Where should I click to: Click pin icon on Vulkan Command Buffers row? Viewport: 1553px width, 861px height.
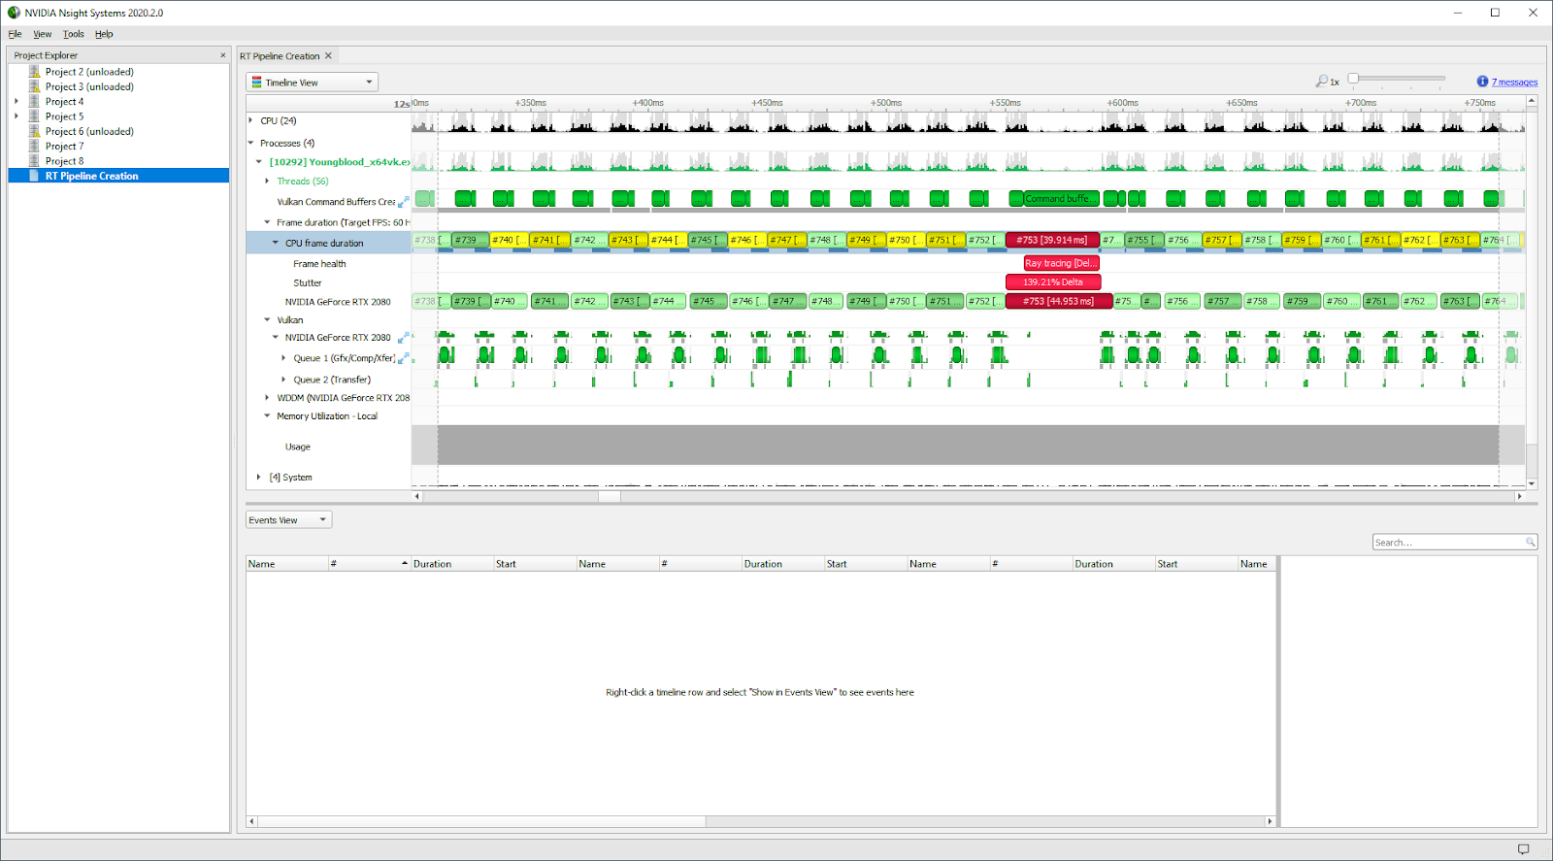pos(403,202)
